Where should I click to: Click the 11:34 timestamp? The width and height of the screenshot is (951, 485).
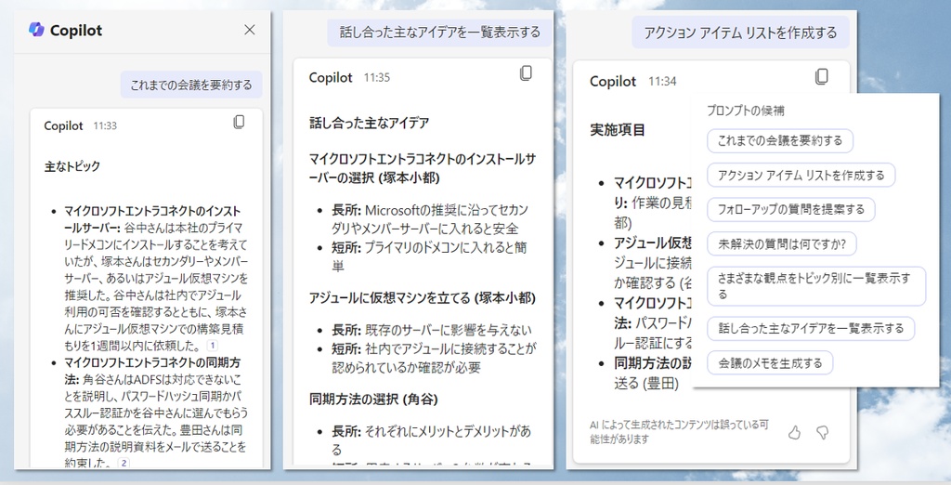pos(662,82)
